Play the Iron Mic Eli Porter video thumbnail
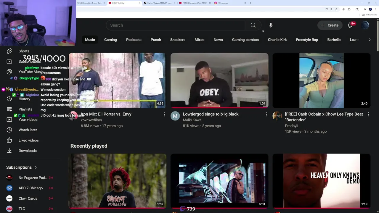 117,80
